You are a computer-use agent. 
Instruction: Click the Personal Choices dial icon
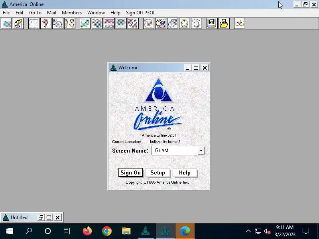click(x=197, y=24)
